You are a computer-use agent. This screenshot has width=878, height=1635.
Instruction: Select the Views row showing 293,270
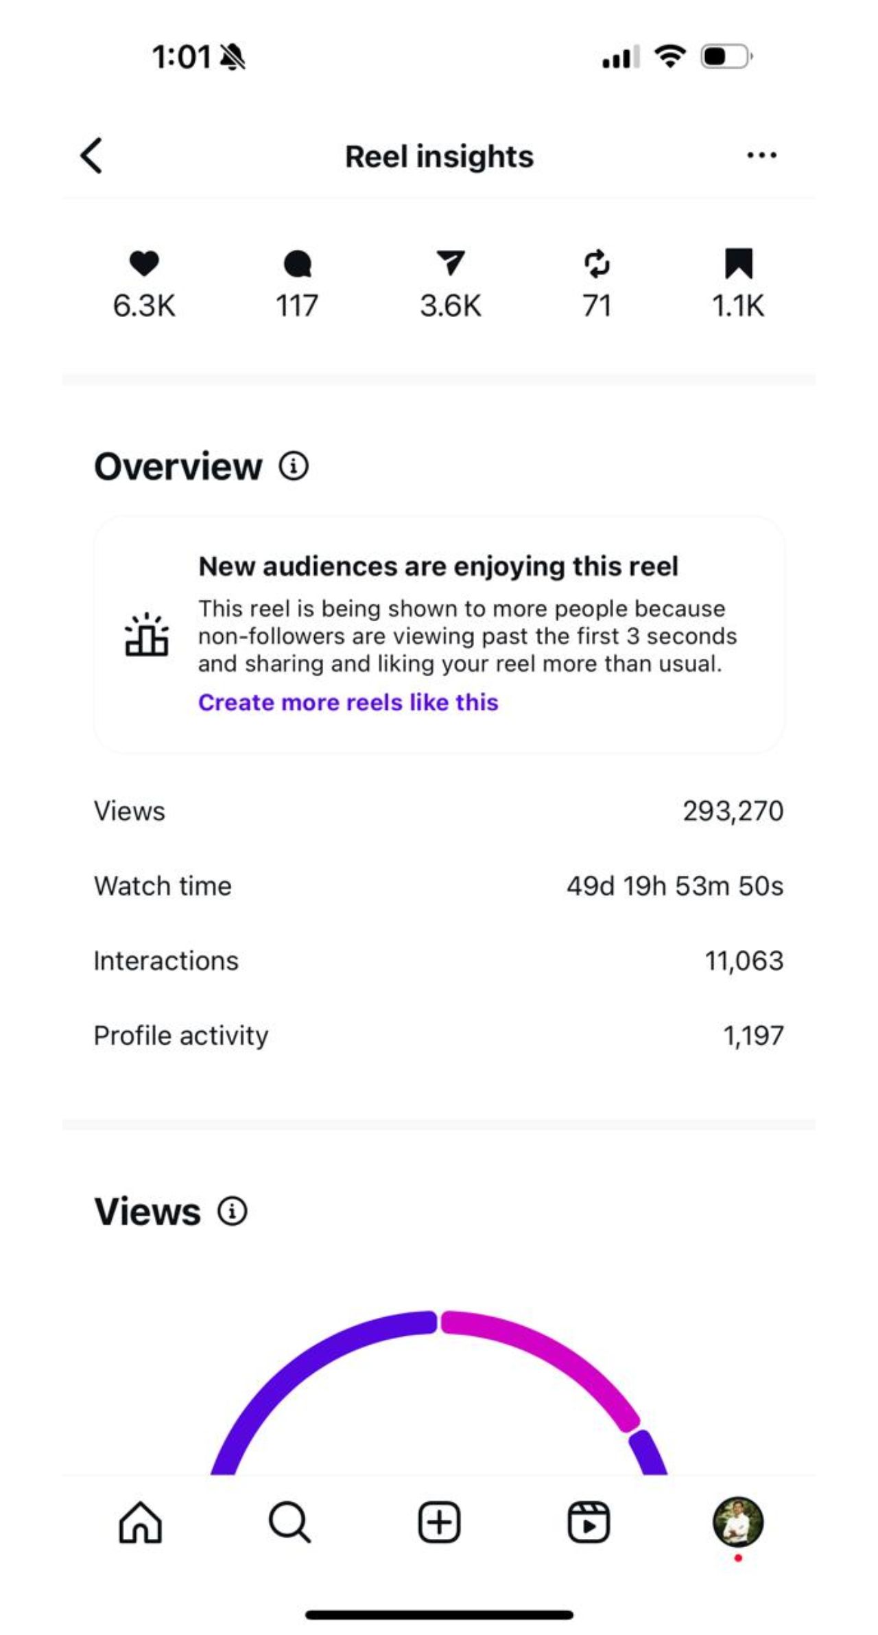pos(439,811)
